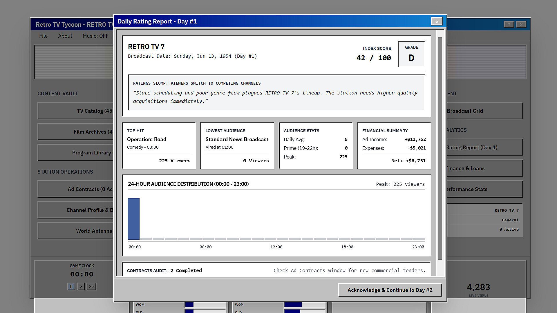Click the help question mark button

coord(509,25)
